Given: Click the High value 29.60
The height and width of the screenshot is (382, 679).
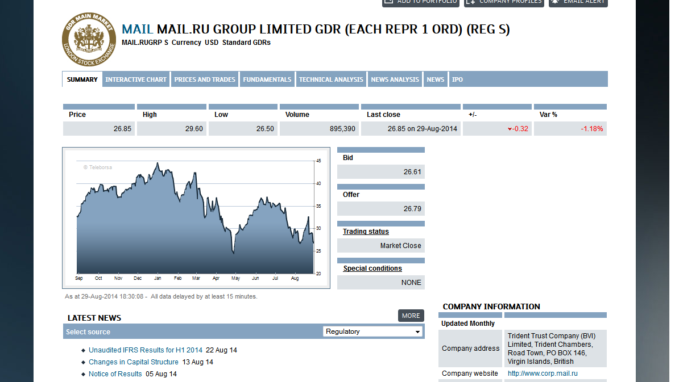Looking at the screenshot, I should pyautogui.click(x=194, y=129).
